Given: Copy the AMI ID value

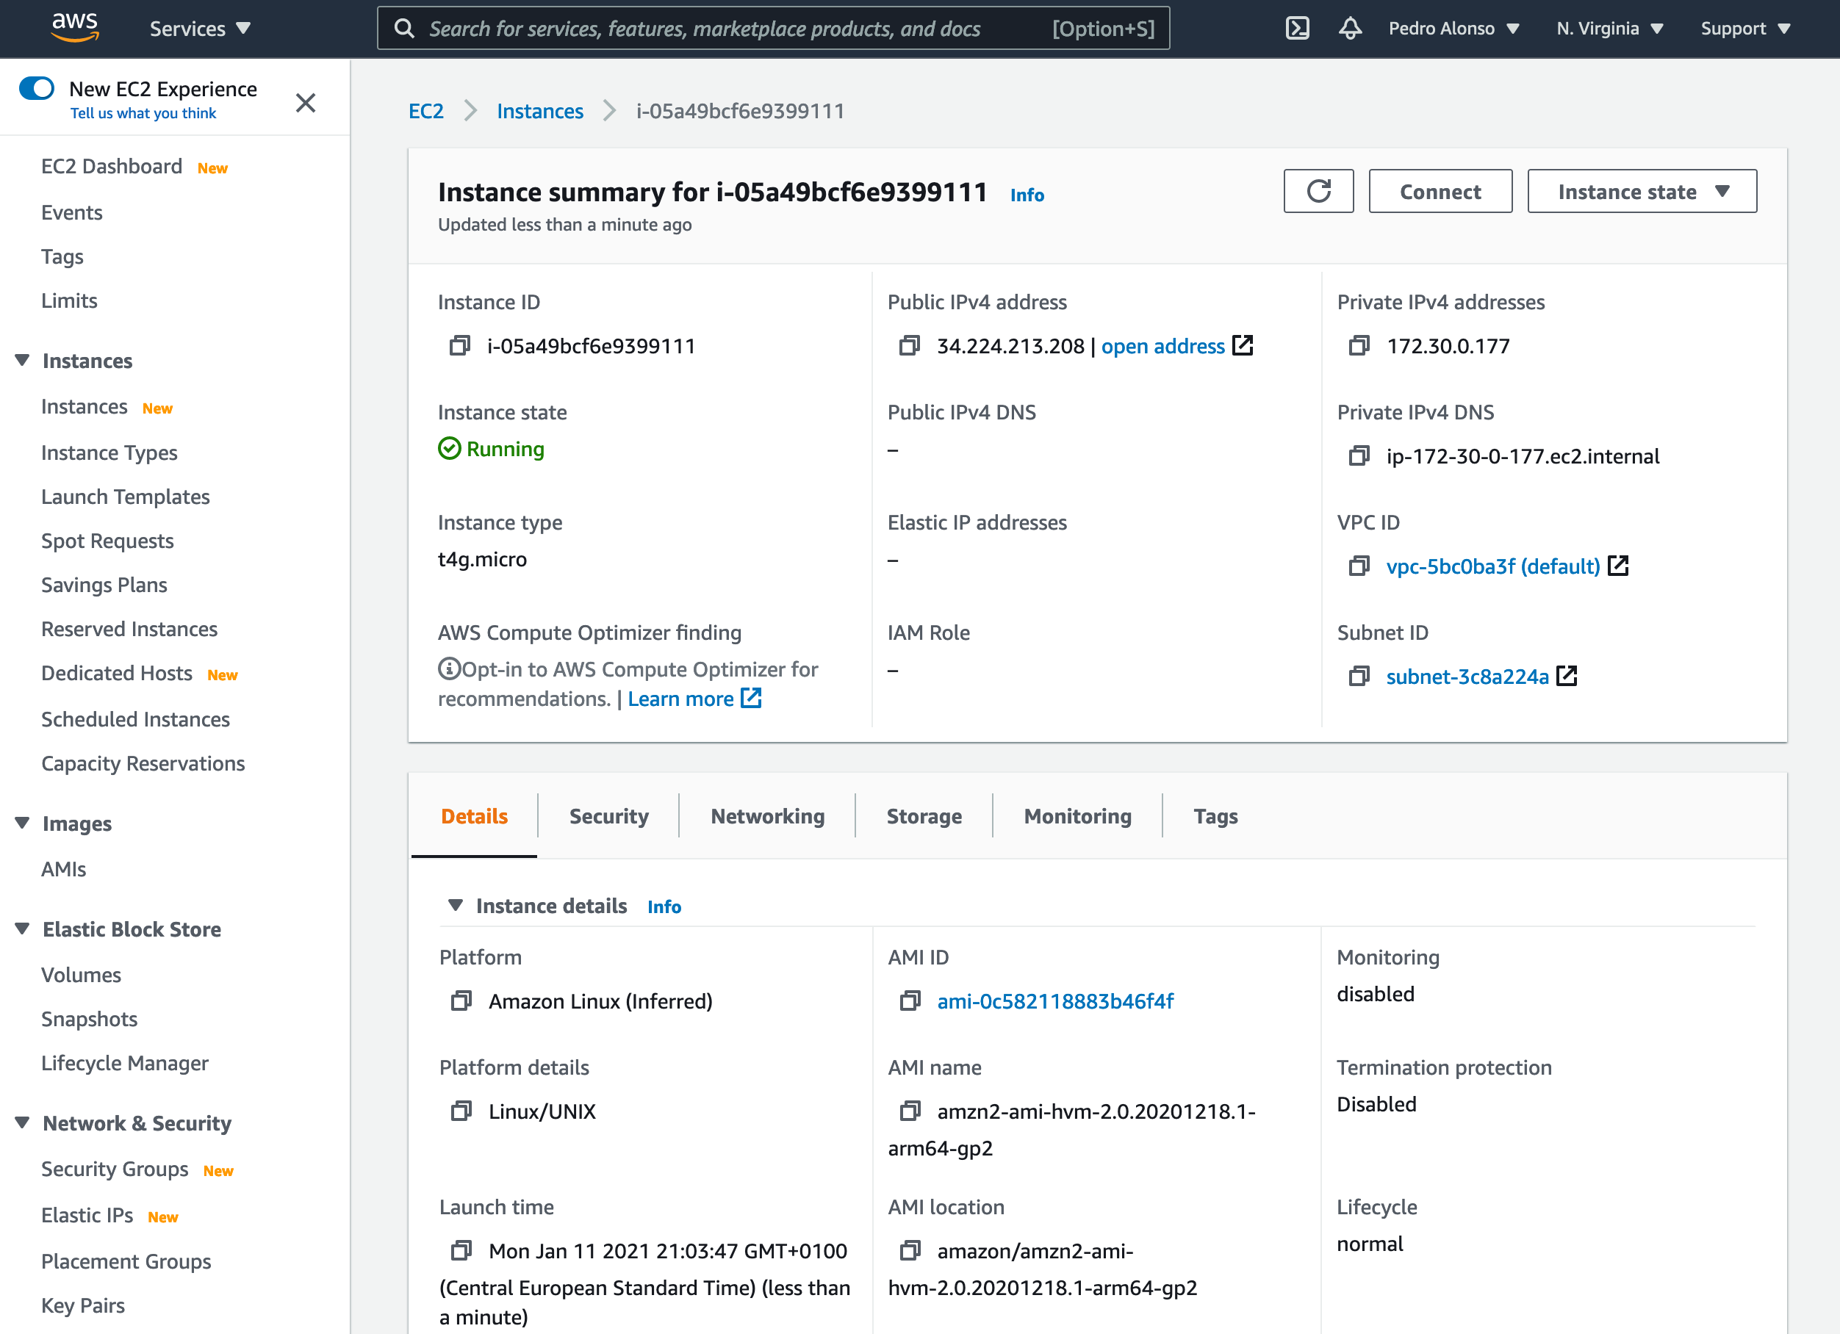Looking at the screenshot, I should 910,1001.
